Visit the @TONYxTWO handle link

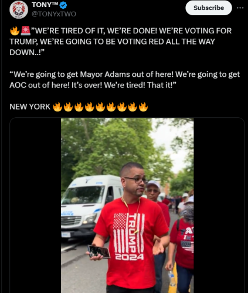[54, 14]
